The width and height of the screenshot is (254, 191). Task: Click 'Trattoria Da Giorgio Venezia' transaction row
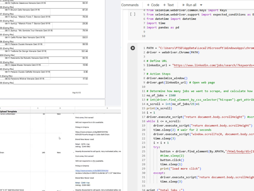26,51
